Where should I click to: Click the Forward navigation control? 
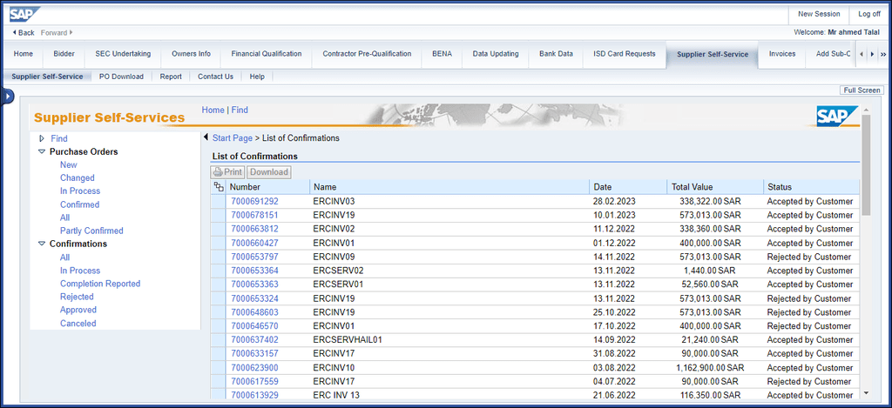coord(57,33)
